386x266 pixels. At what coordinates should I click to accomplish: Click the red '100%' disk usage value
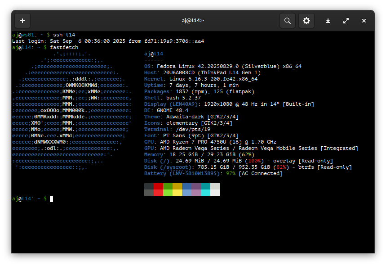coord(254,161)
